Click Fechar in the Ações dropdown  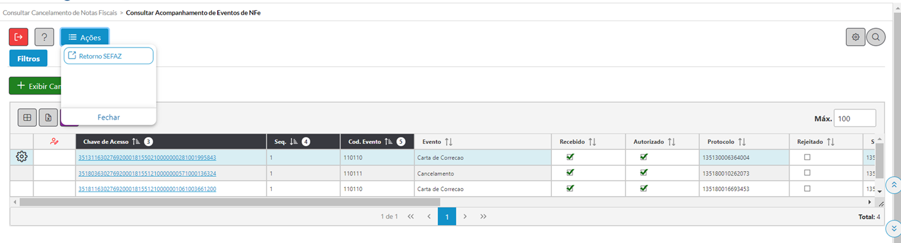point(109,117)
